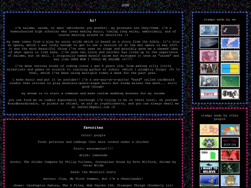The width and height of the screenshot is (251, 188).
Task: Click the blue snowy trees stamp
Action: click(x=209, y=30)
